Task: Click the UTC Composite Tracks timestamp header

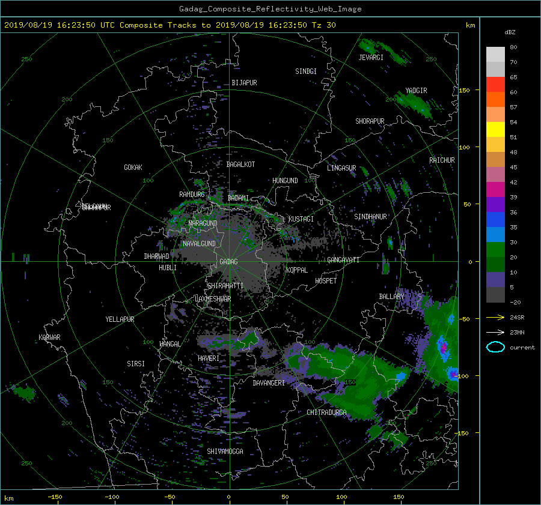Action: pyautogui.click(x=170, y=25)
